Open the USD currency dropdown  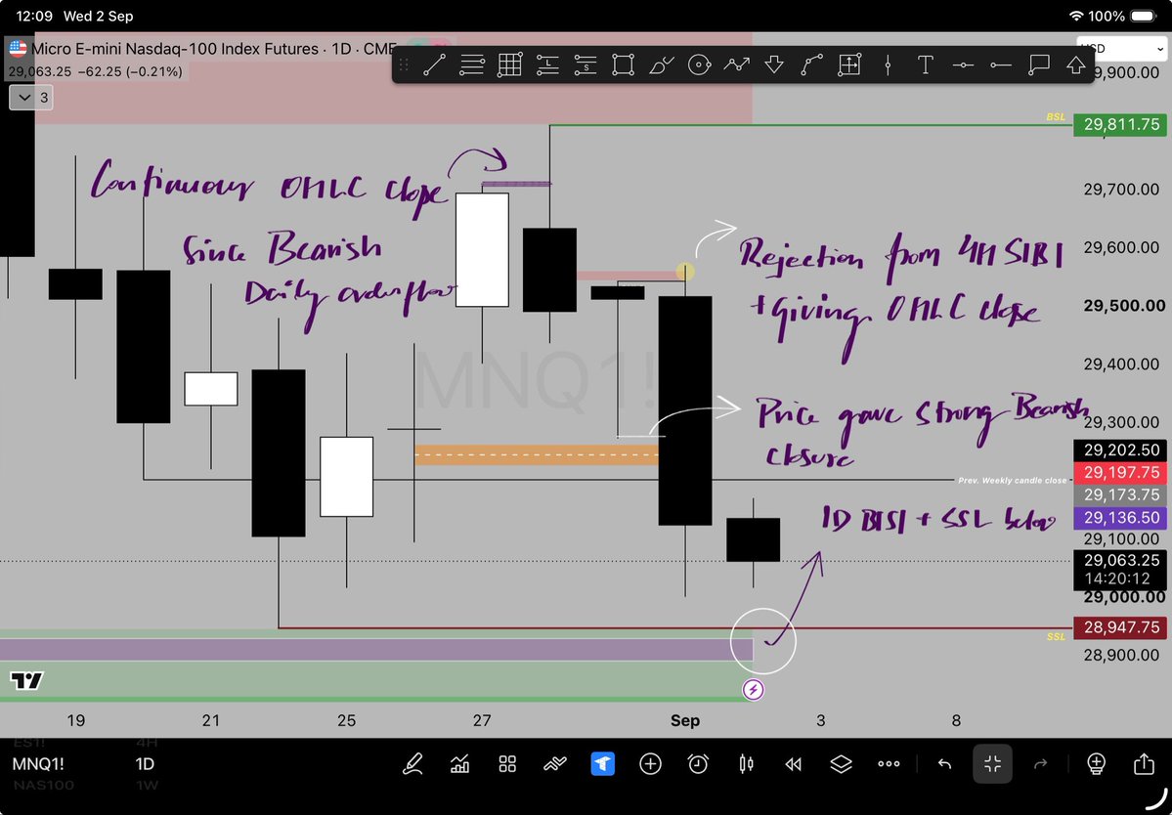click(1122, 49)
